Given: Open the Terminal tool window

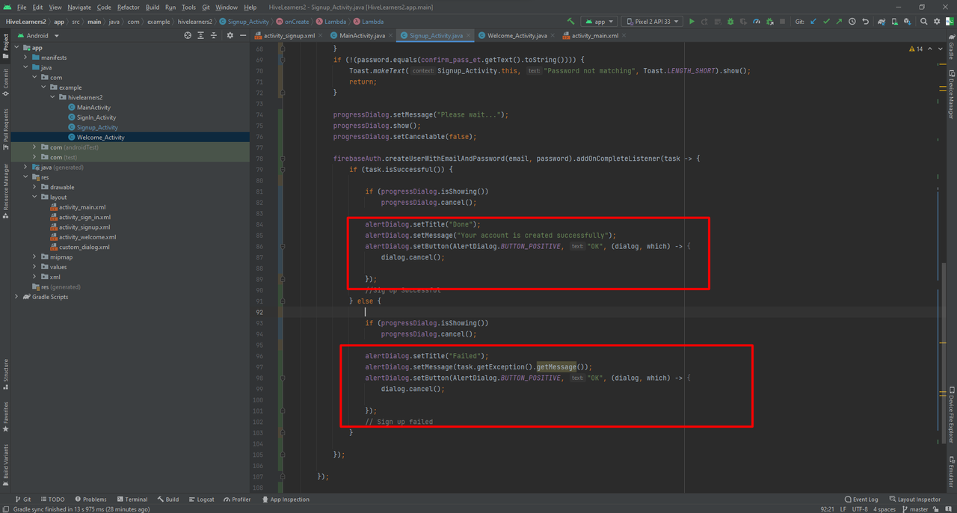Looking at the screenshot, I should [x=132, y=500].
